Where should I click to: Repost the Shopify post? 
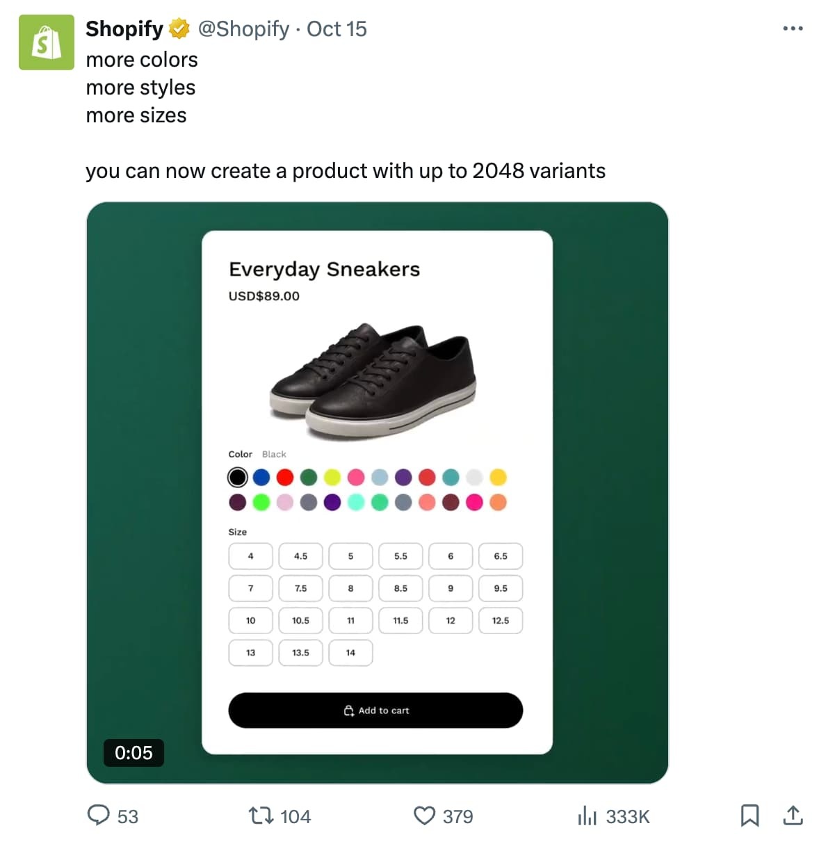[261, 816]
